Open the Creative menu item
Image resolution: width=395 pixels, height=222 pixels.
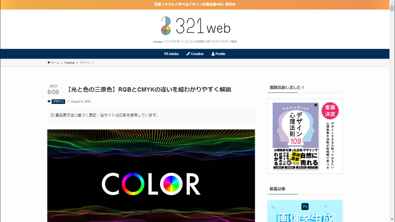click(195, 54)
